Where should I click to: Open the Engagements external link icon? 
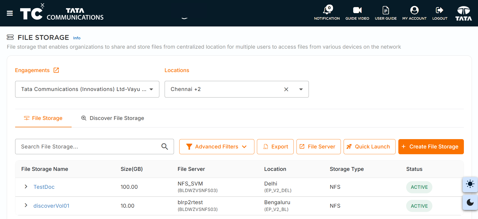(x=56, y=70)
